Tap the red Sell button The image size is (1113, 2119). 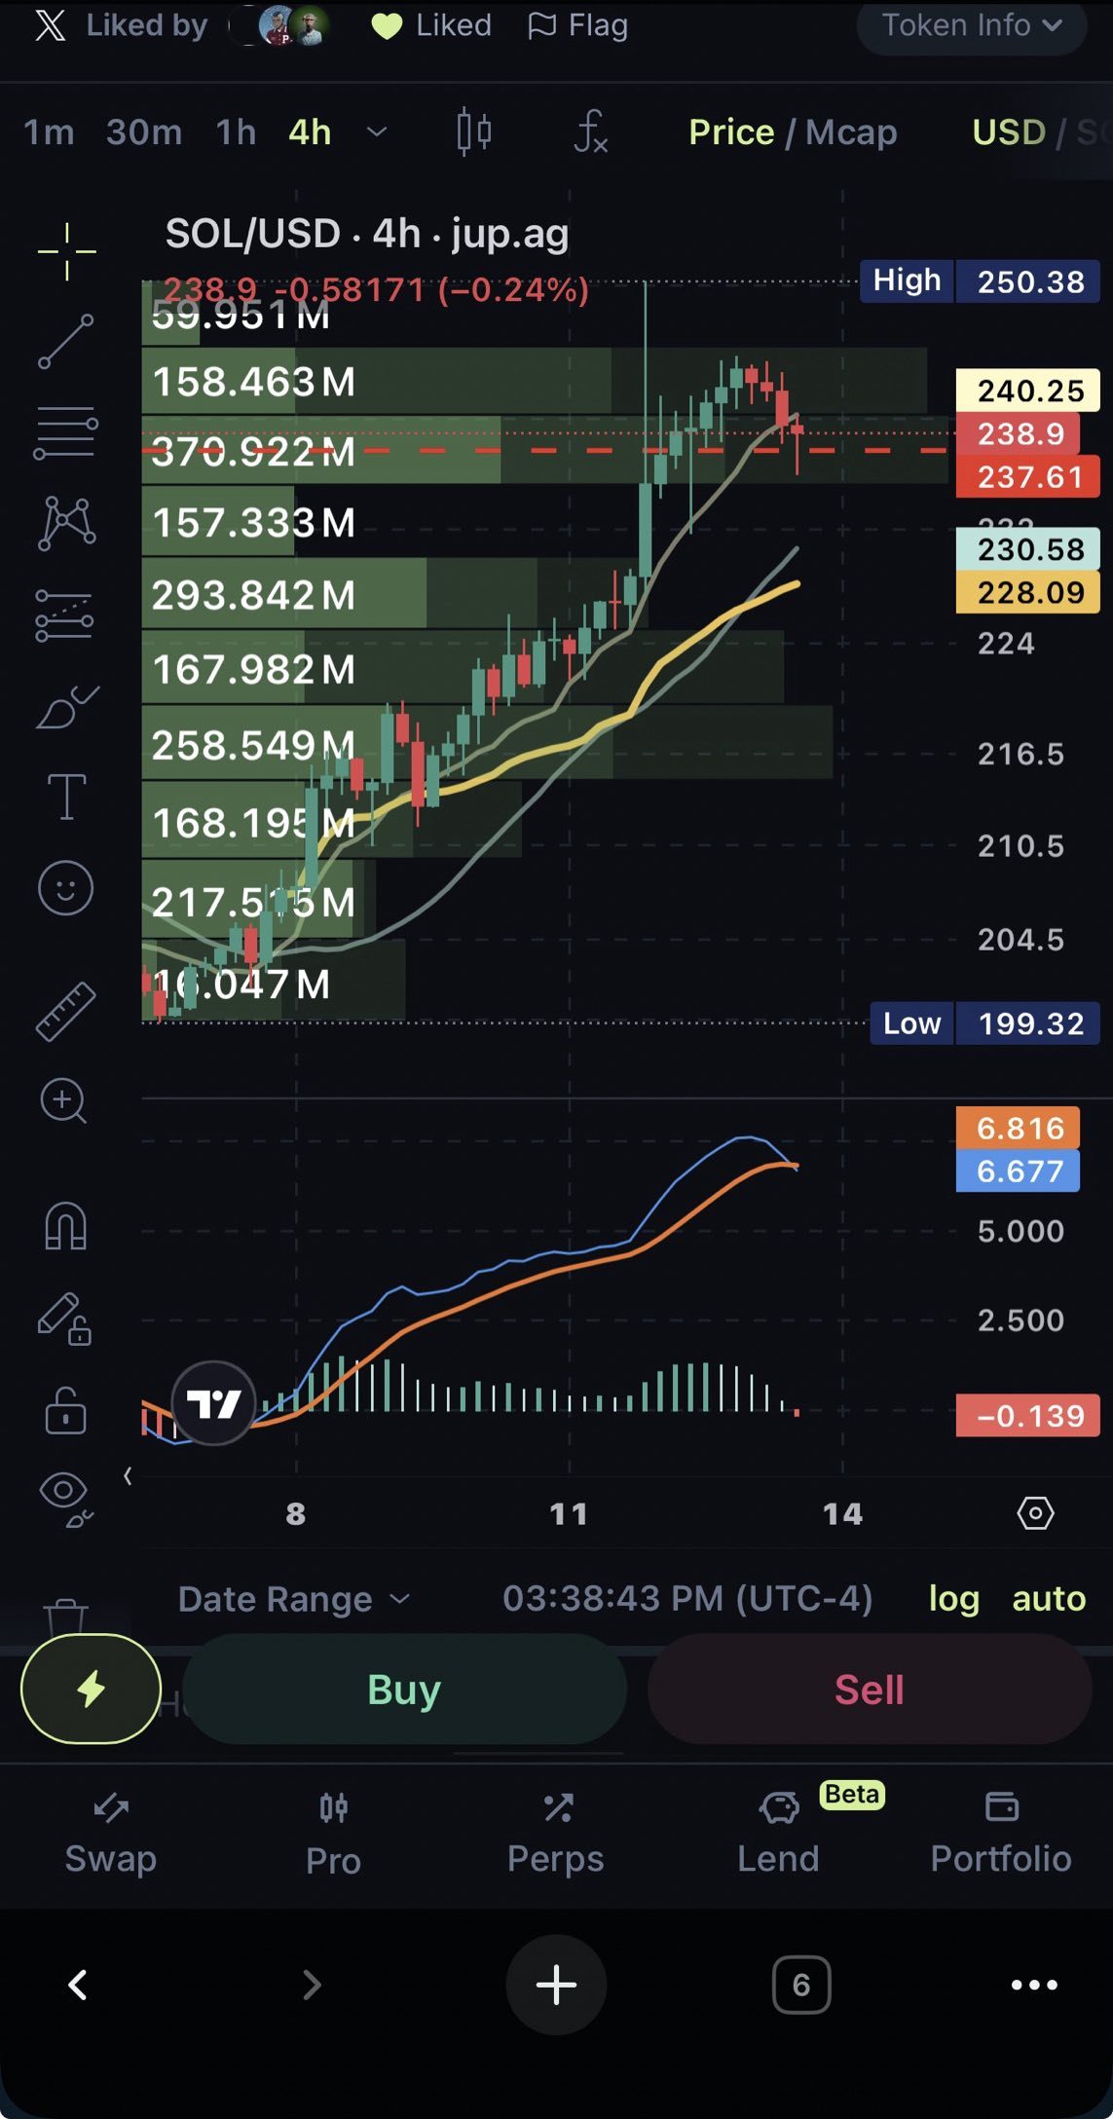(x=870, y=1690)
